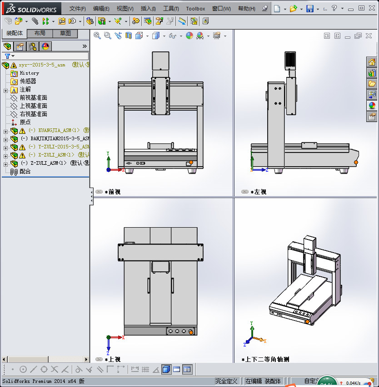Image resolution: width=379 pixels, height=387 pixels.
Task: Toggle the view link icon beside *左视
Action: (x=244, y=192)
